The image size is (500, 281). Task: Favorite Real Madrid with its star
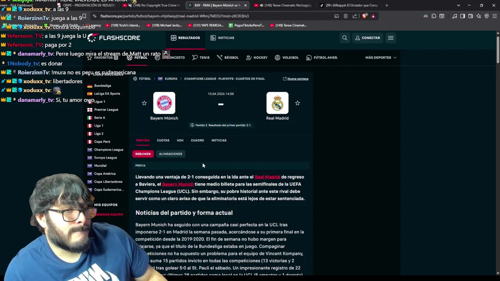click(x=297, y=103)
